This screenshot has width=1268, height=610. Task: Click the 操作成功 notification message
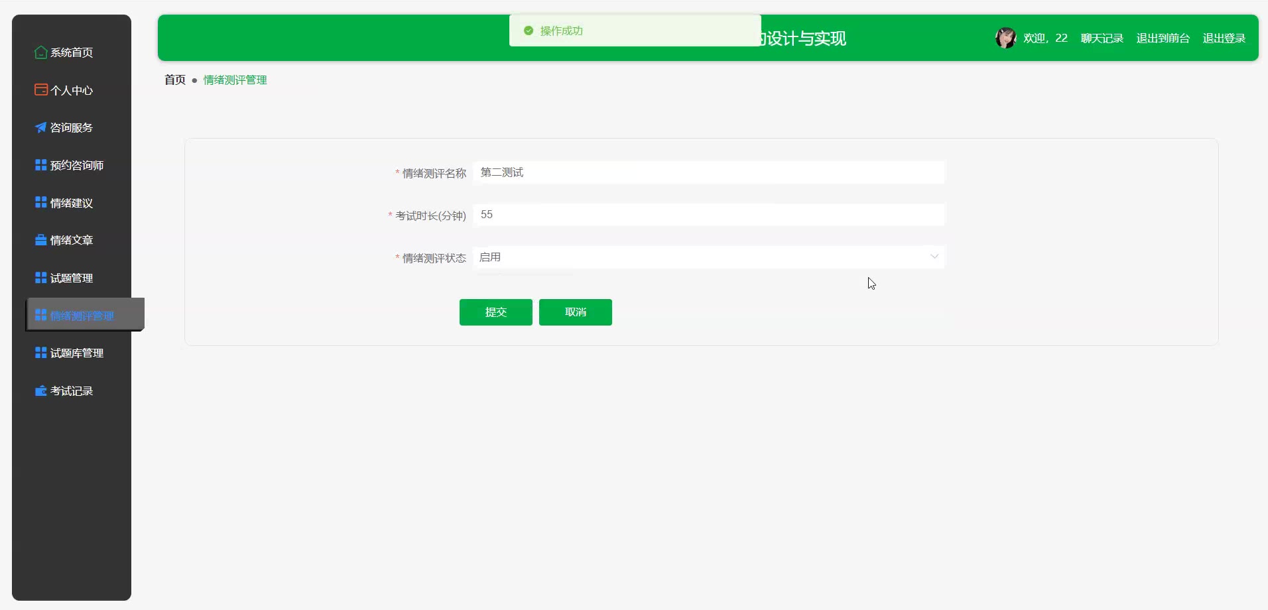point(635,30)
